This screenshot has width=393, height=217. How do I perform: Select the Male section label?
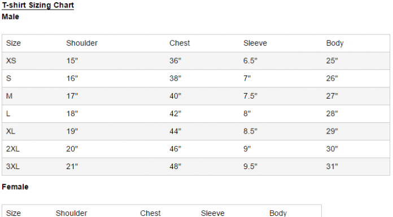(x=10, y=17)
